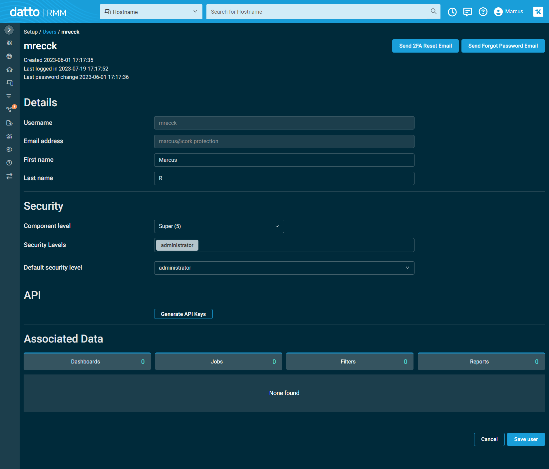
Task: Cancel editing the user
Action: 489,439
